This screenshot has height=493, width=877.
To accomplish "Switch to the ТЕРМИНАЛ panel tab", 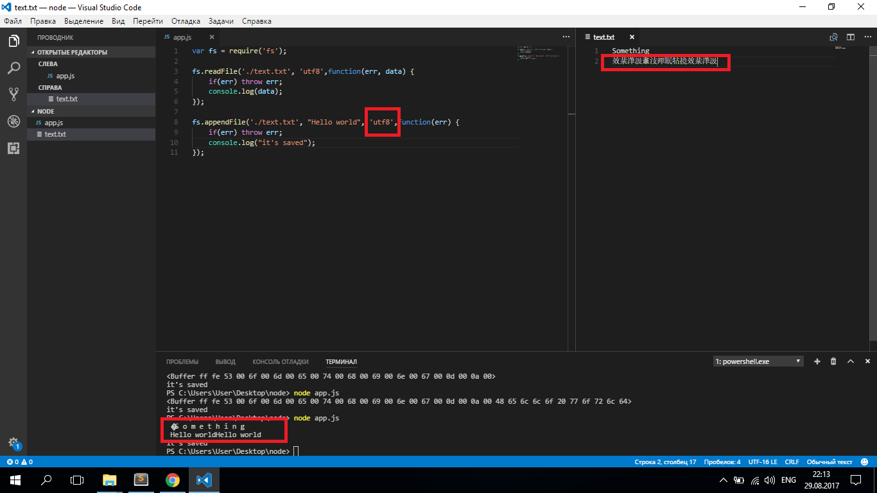I will click(341, 362).
